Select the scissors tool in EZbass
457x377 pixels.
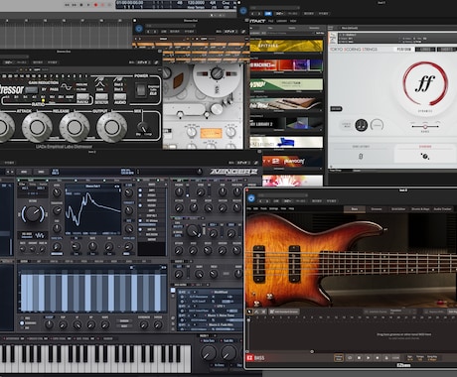point(263,312)
